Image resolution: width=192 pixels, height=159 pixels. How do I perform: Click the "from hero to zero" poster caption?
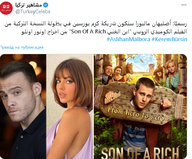tap(136, 114)
